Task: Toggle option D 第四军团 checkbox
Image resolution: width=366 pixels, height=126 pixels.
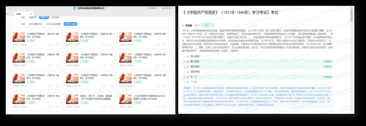Action: click(x=185, y=72)
